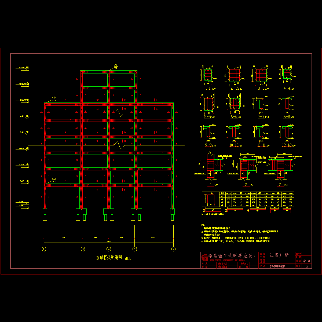
Task: Click axis marker circle 7
Action: point(174,249)
